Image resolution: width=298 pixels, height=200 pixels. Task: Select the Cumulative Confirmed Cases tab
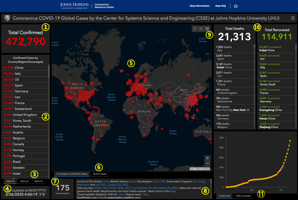[72, 174]
